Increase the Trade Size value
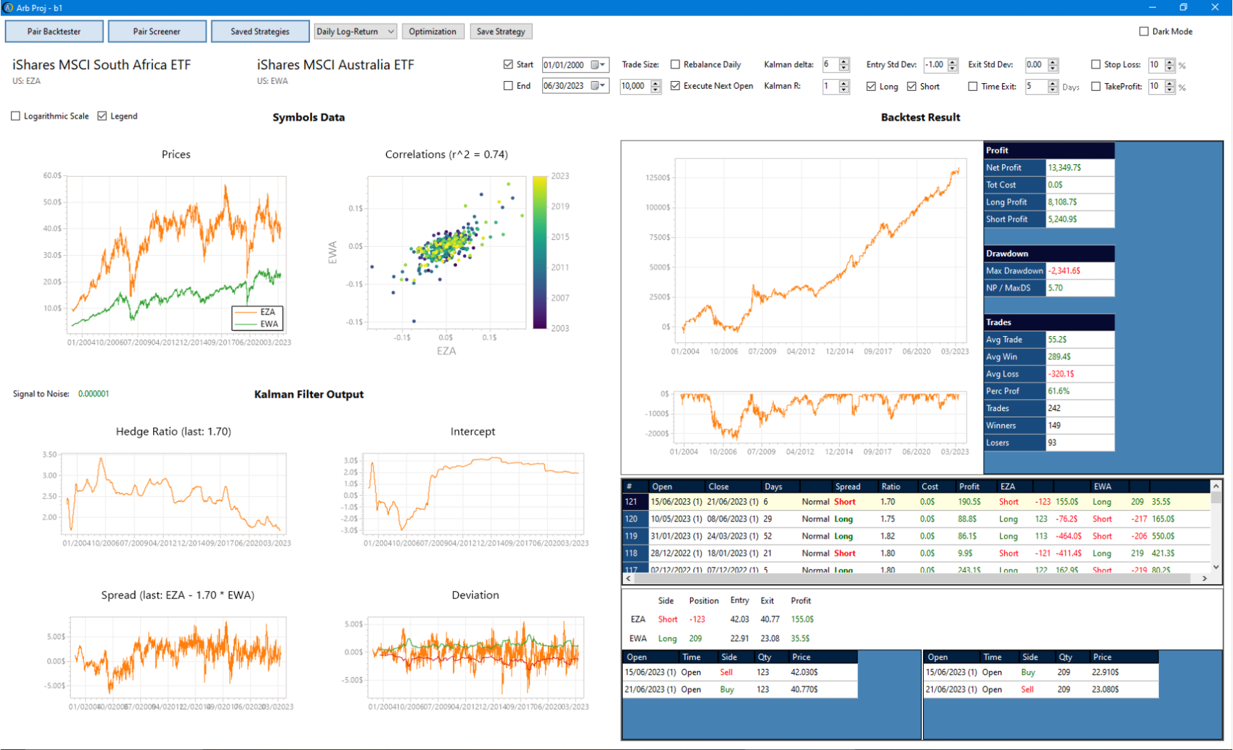 click(656, 82)
